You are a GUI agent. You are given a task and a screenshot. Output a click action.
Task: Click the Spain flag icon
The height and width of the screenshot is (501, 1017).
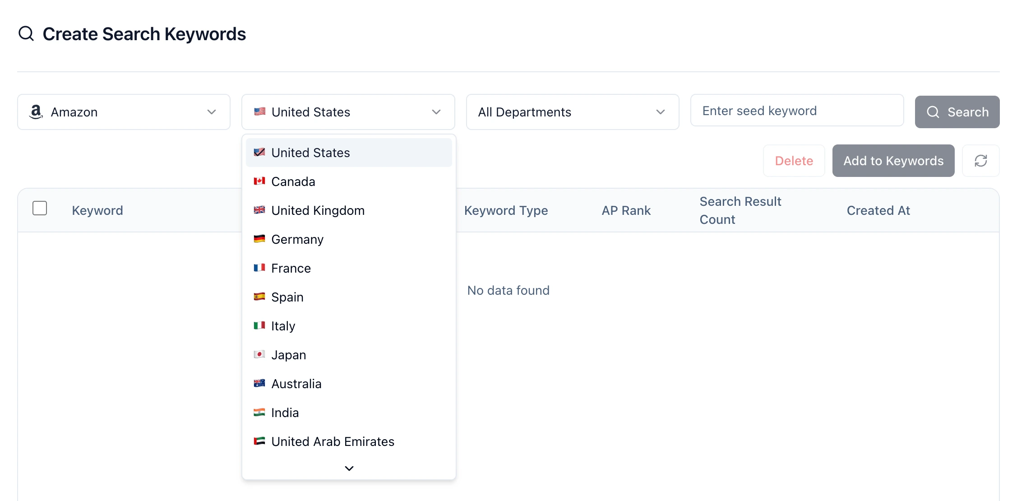click(x=259, y=297)
